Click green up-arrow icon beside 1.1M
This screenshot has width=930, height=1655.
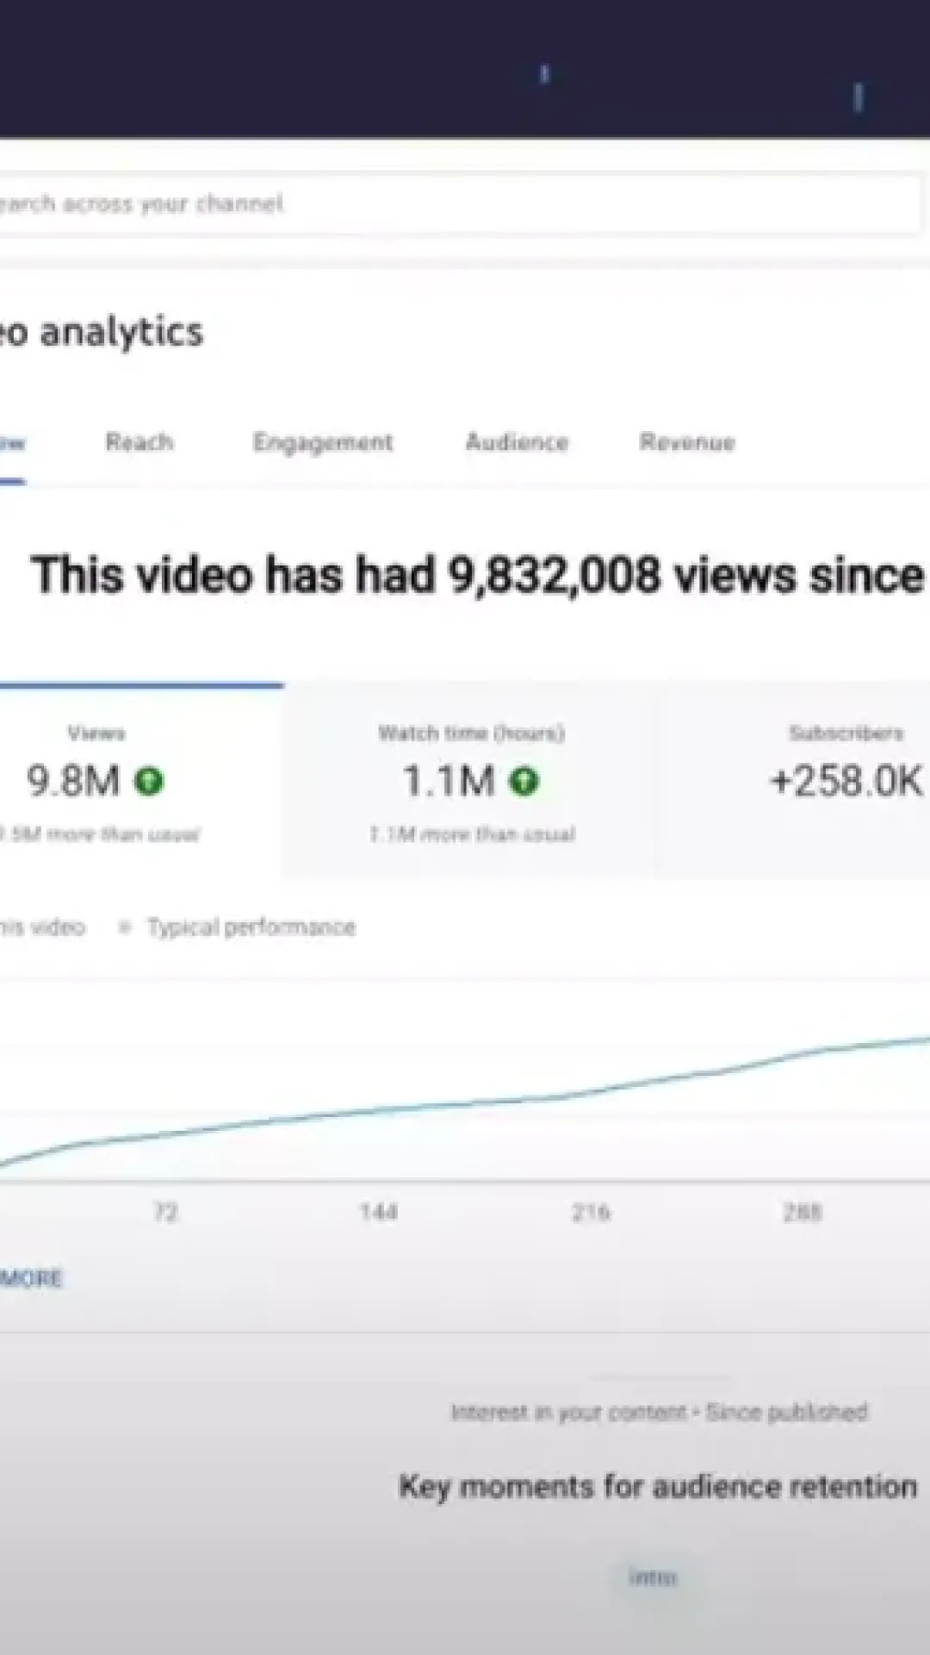coord(524,782)
